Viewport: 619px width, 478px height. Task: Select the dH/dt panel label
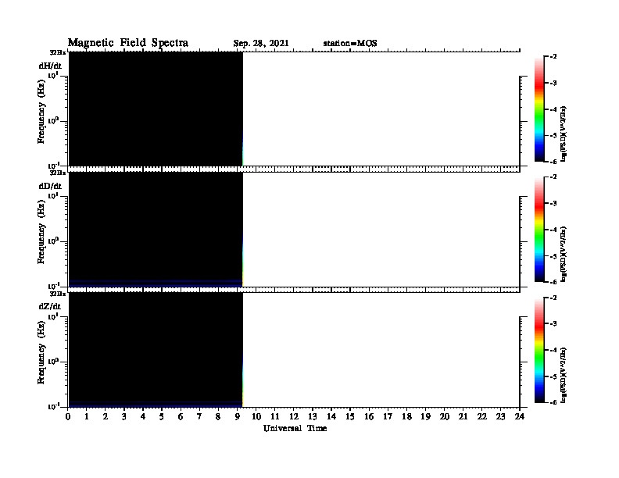point(50,66)
